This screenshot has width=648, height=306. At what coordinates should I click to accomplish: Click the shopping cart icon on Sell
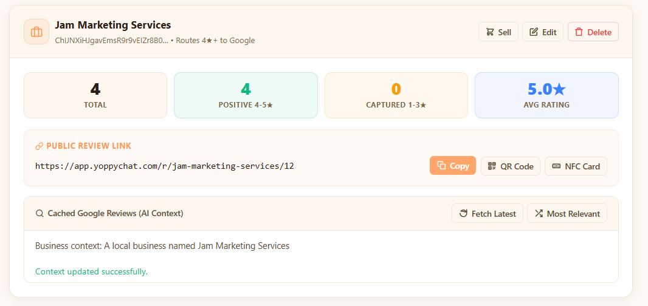[x=490, y=32]
